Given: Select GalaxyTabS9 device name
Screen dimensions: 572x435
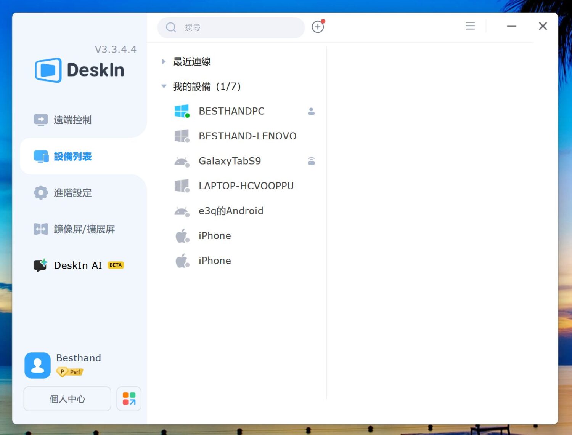Looking at the screenshot, I should (x=230, y=161).
